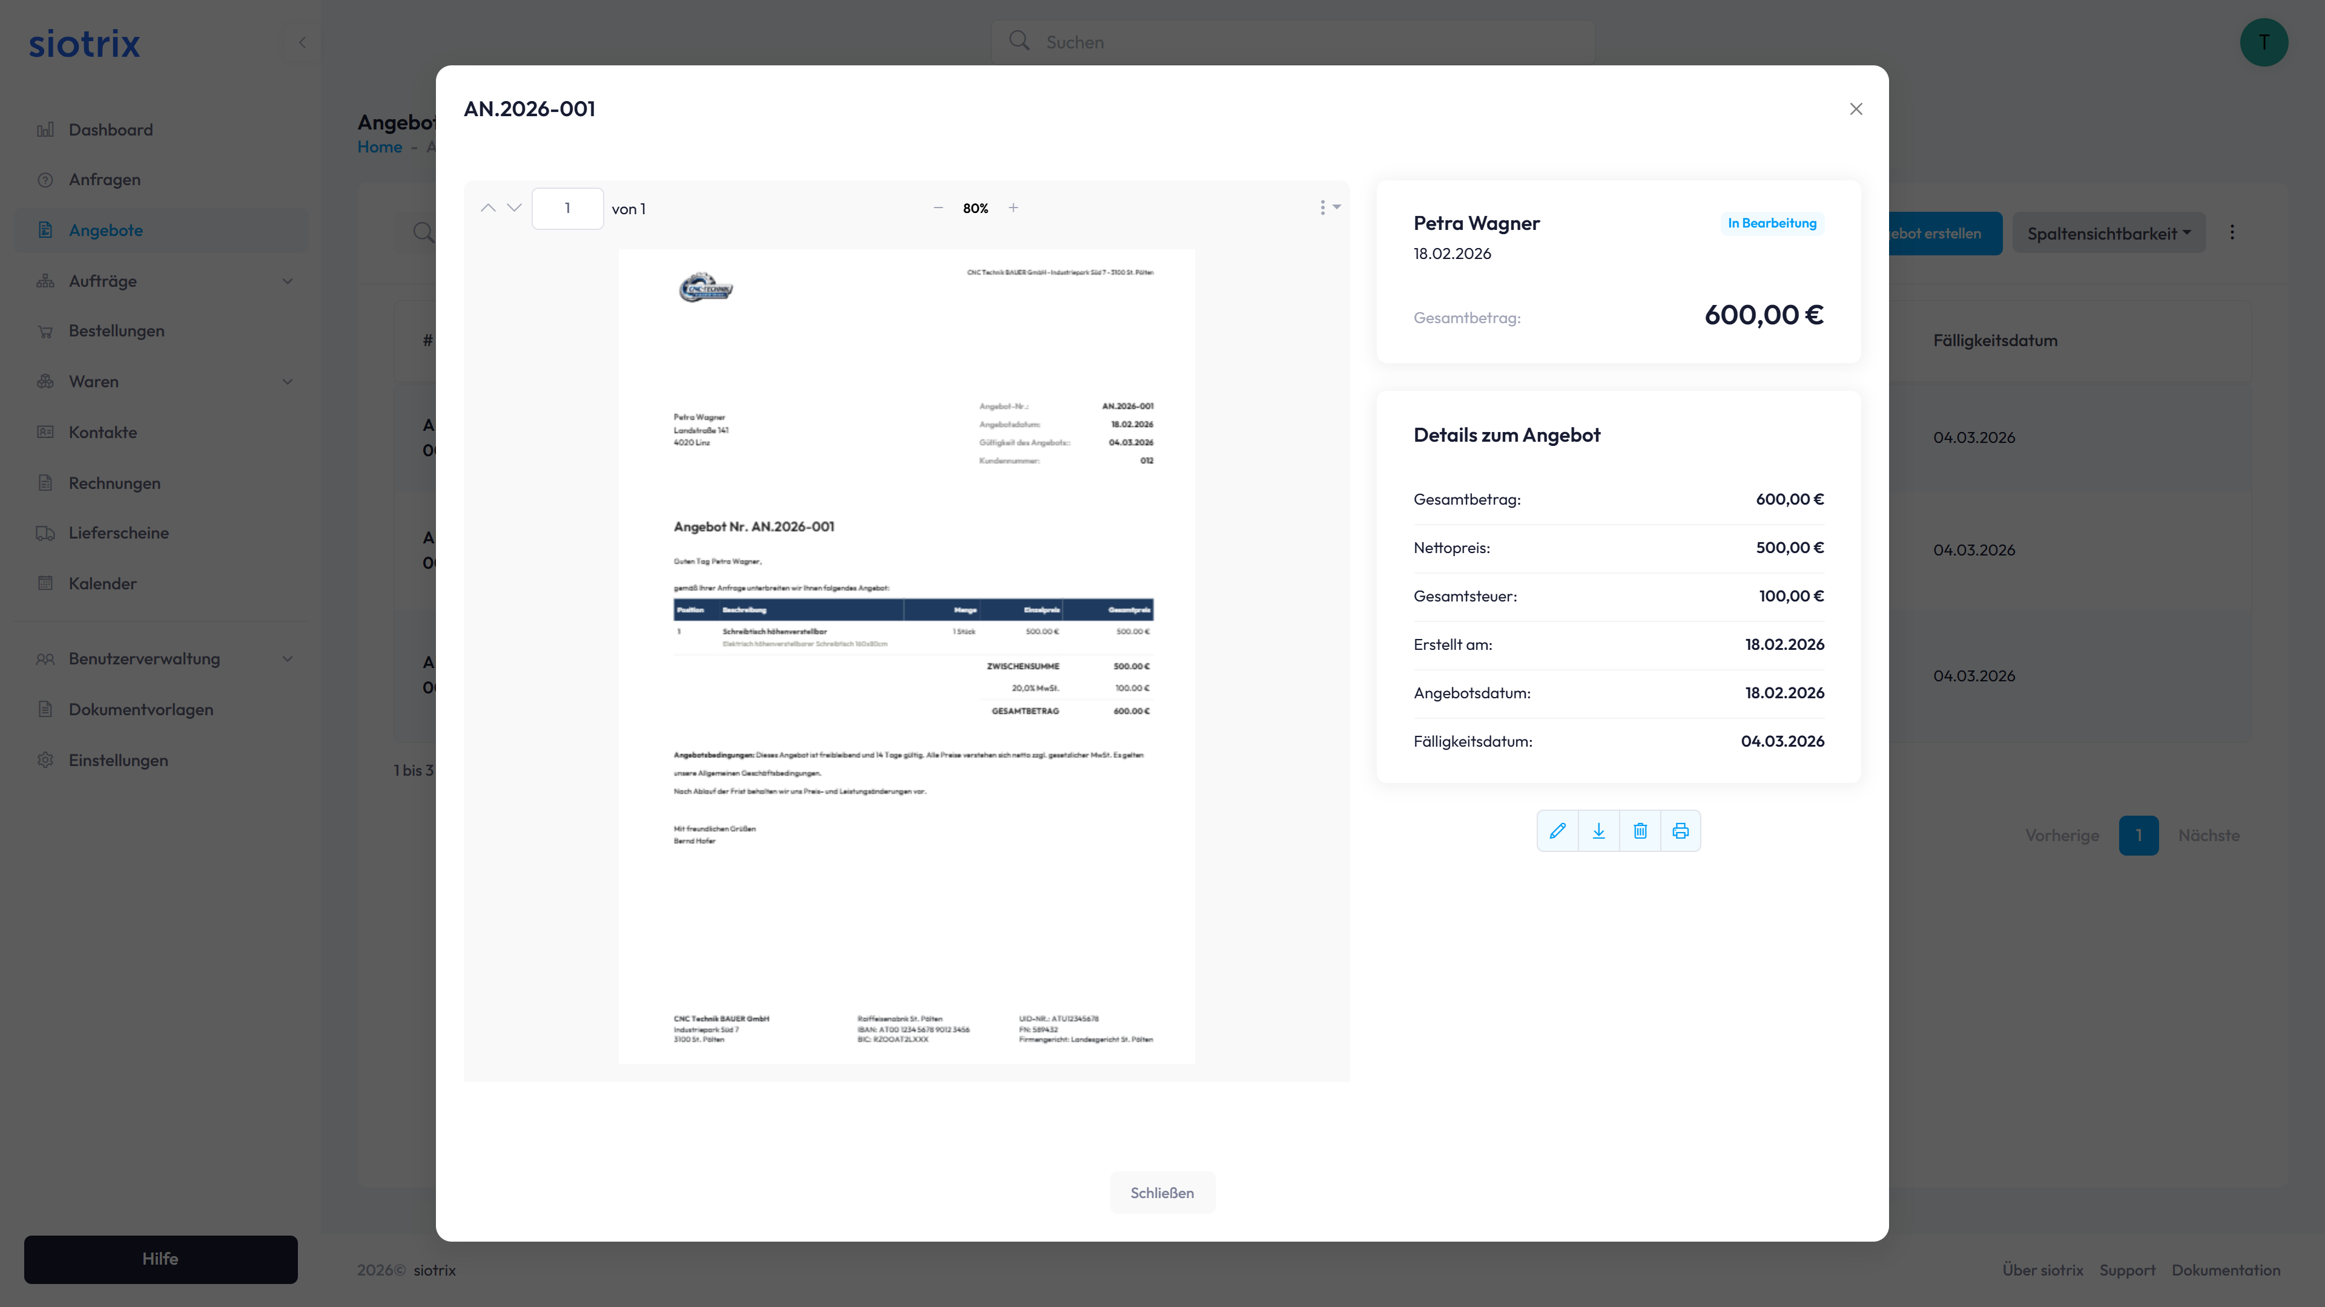The height and width of the screenshot is (1307, 2325).
Task: Close dialog with X icon
Action: [1856, 109]
